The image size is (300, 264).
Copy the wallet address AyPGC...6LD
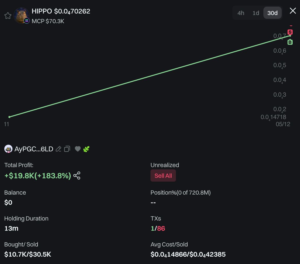[x=67, y=149]
